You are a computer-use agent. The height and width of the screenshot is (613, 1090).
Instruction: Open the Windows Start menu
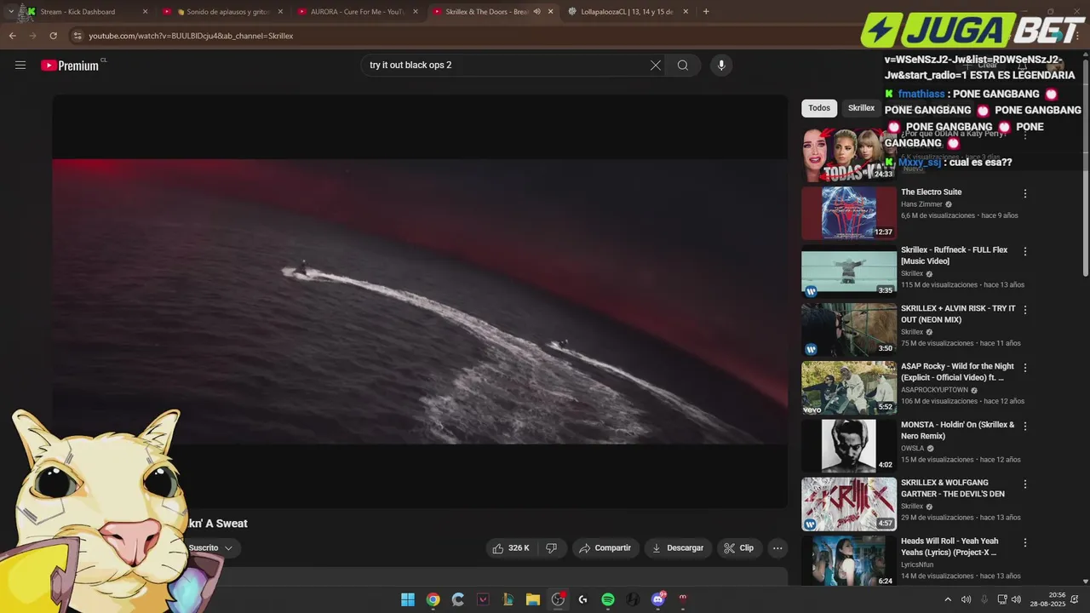[x=408, y=599]
